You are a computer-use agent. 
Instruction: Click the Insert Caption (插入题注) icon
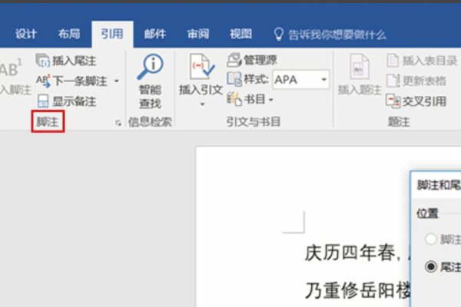[360, 67]
